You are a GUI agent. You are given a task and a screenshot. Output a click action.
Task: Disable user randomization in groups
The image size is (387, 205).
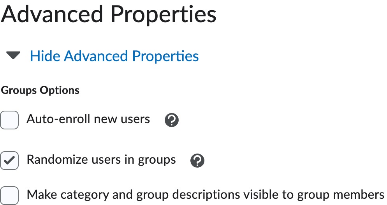click(x=9, y=161)
